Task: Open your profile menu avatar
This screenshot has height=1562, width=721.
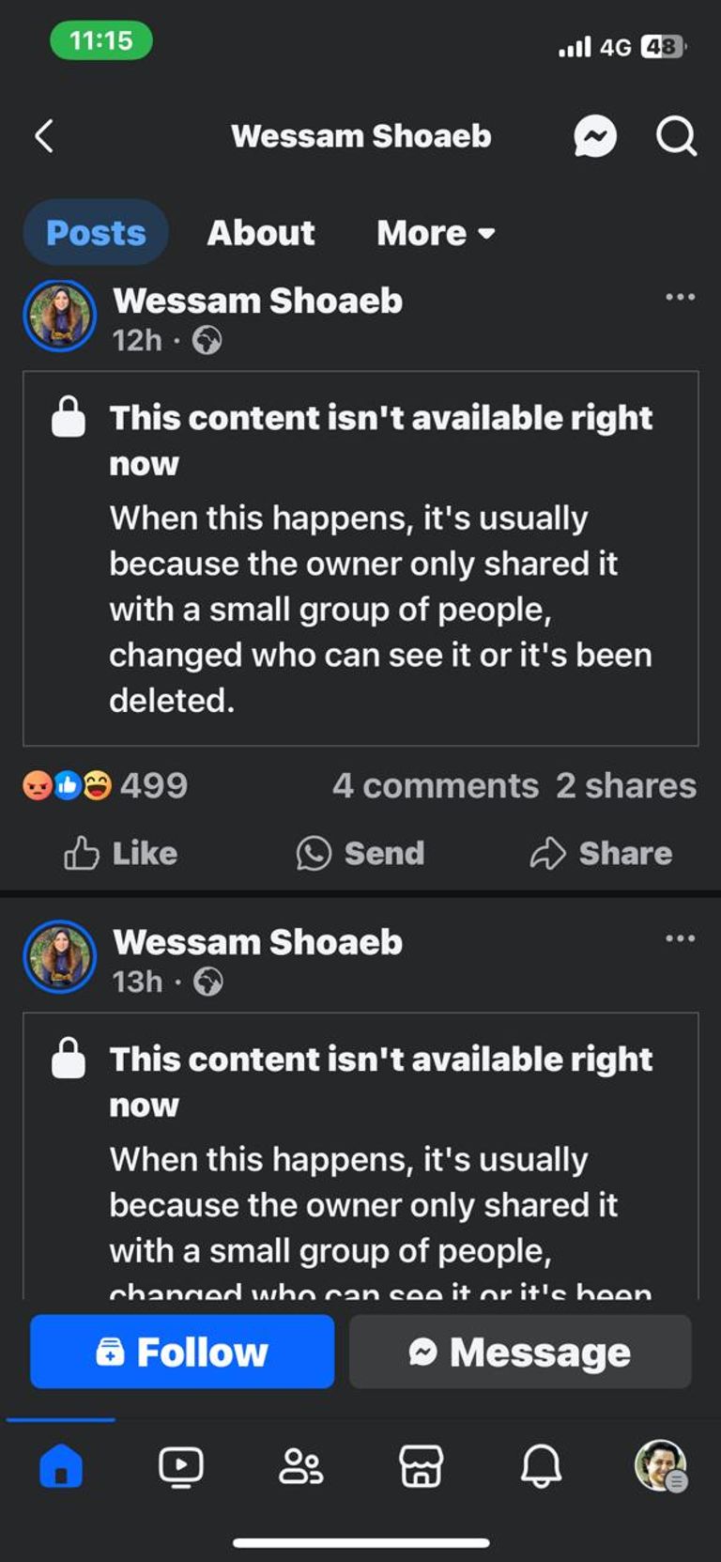Action: [x=661, y=1465]
